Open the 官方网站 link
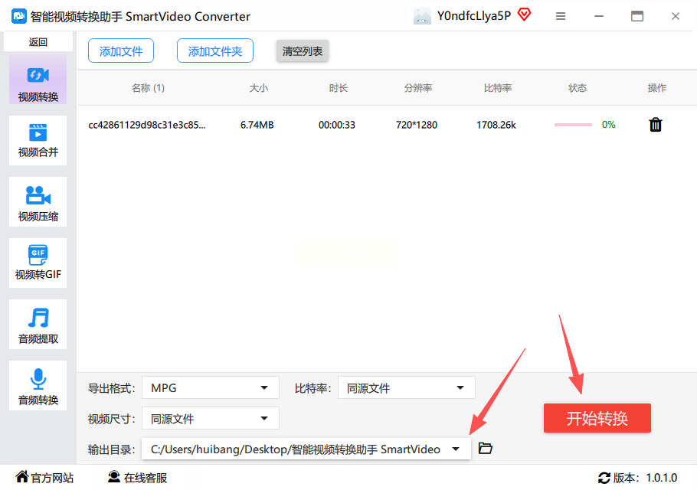 (44, 478)
